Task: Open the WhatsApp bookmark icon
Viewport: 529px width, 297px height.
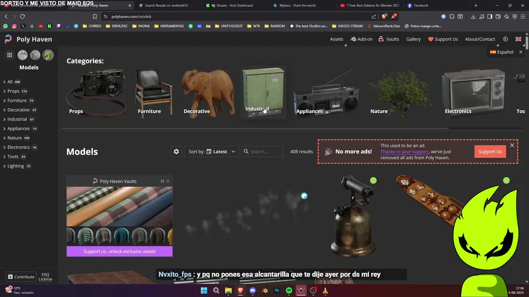Action: 5,26
